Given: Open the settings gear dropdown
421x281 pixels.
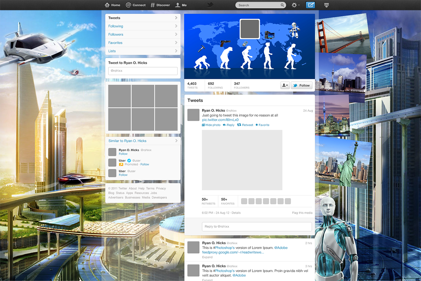Looking at the screenshot, I should [x=295, y=5].
